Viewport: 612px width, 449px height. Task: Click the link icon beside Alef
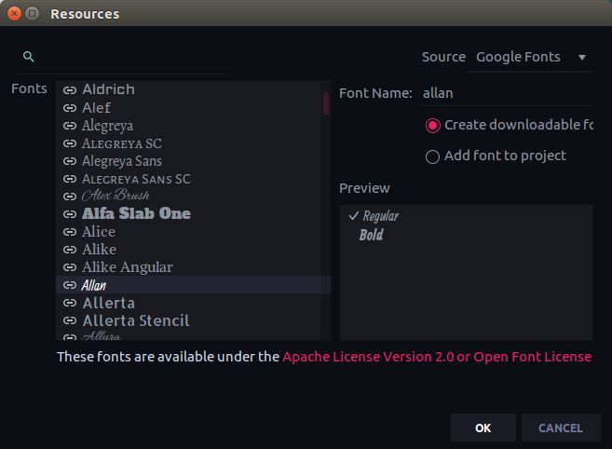coord(70,108)
